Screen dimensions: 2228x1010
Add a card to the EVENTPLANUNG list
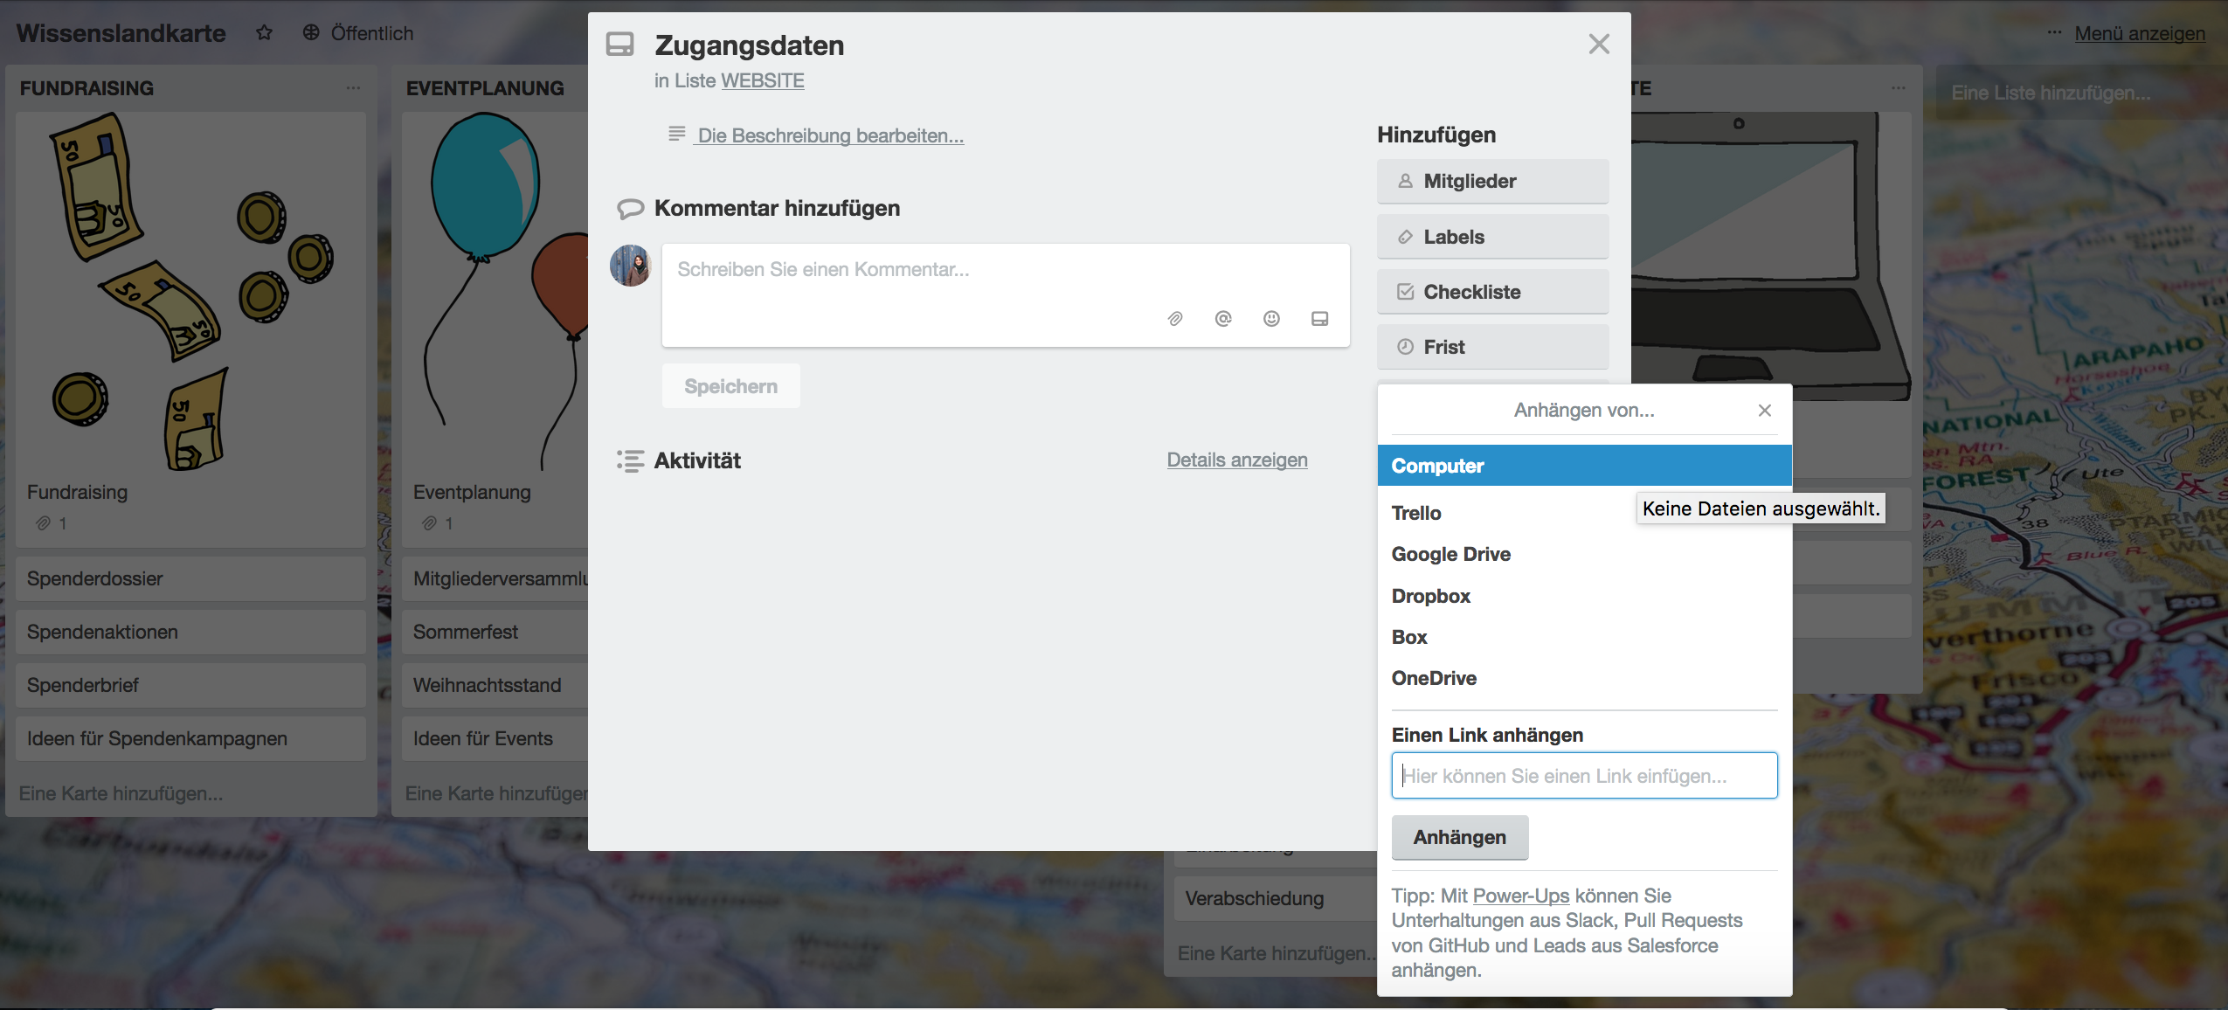coord(496,793)
